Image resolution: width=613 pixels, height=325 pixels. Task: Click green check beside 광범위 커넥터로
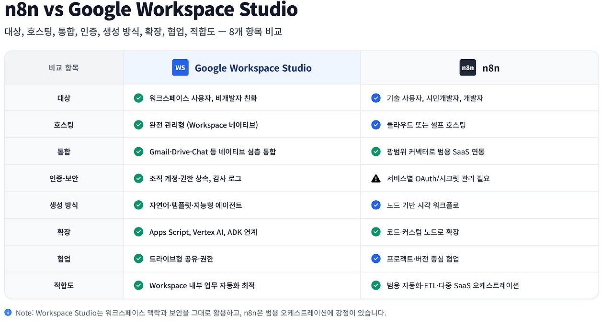(376, 152)
